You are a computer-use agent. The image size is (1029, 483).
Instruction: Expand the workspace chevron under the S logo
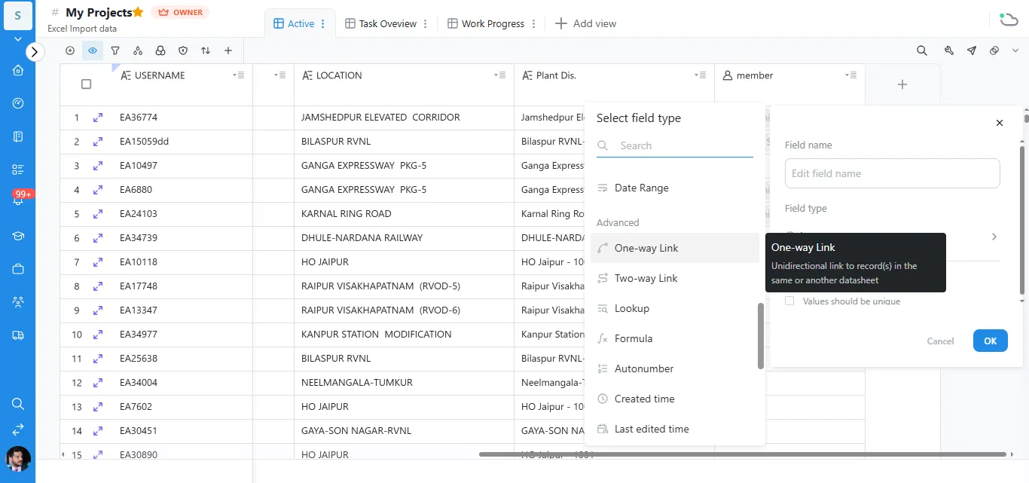click(18, 38)
